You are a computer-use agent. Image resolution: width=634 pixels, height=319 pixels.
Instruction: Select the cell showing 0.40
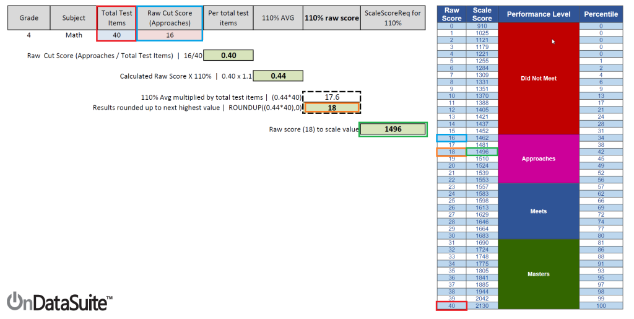click(228, 55)
